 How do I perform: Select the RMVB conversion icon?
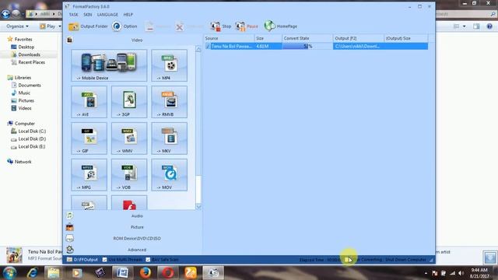(x=170, y=102)
